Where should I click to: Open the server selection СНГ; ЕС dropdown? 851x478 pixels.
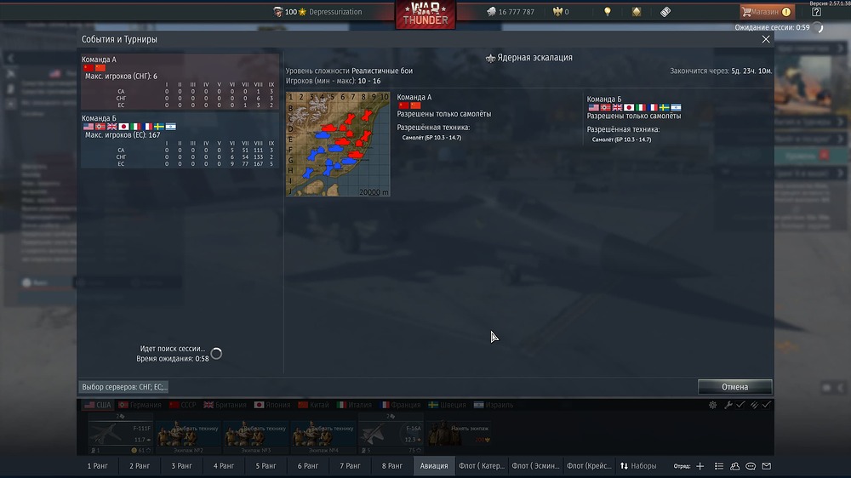tap(124, 387)
